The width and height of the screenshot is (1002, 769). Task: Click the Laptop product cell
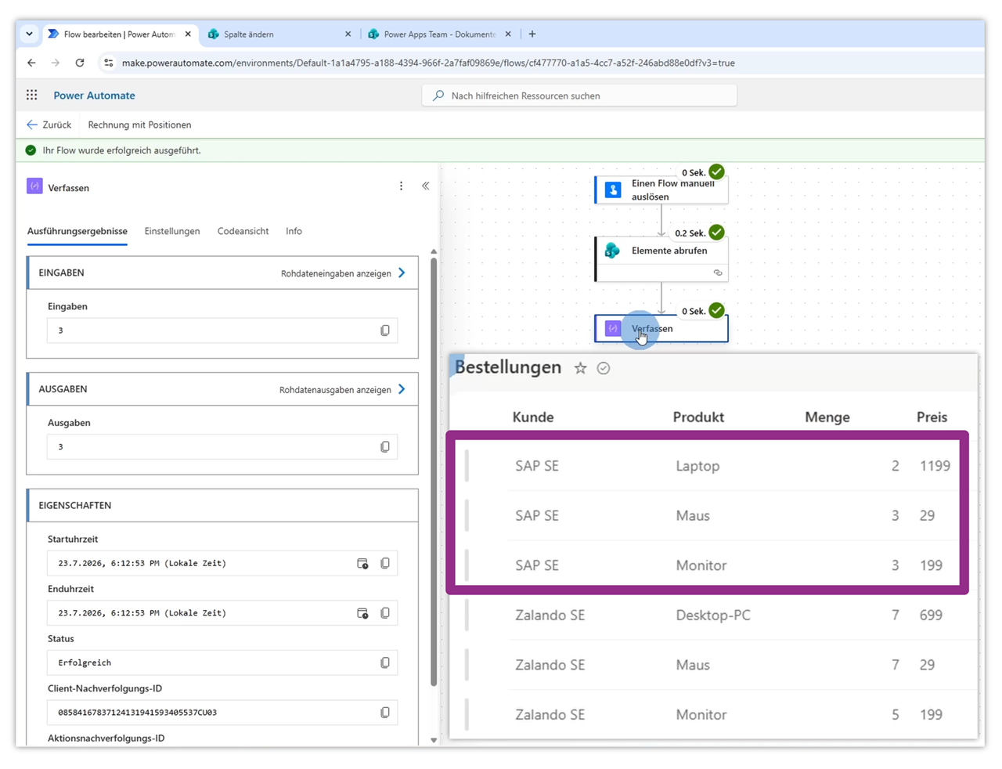[x=697, y=466]
